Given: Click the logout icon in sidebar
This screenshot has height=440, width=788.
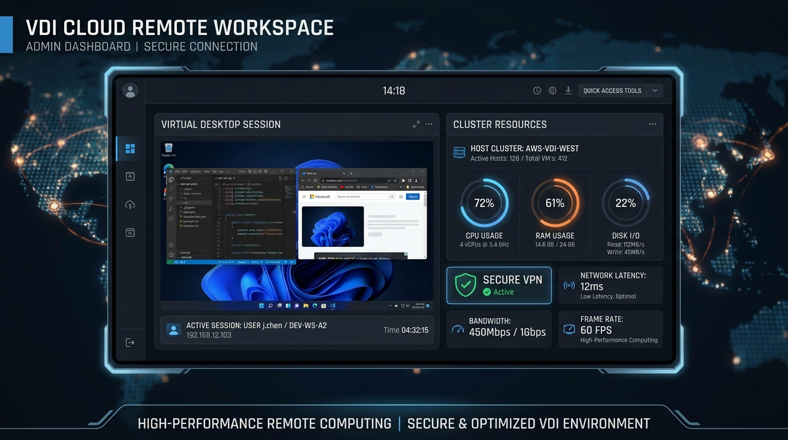Looking at the screenshot, I should point(130,343).
